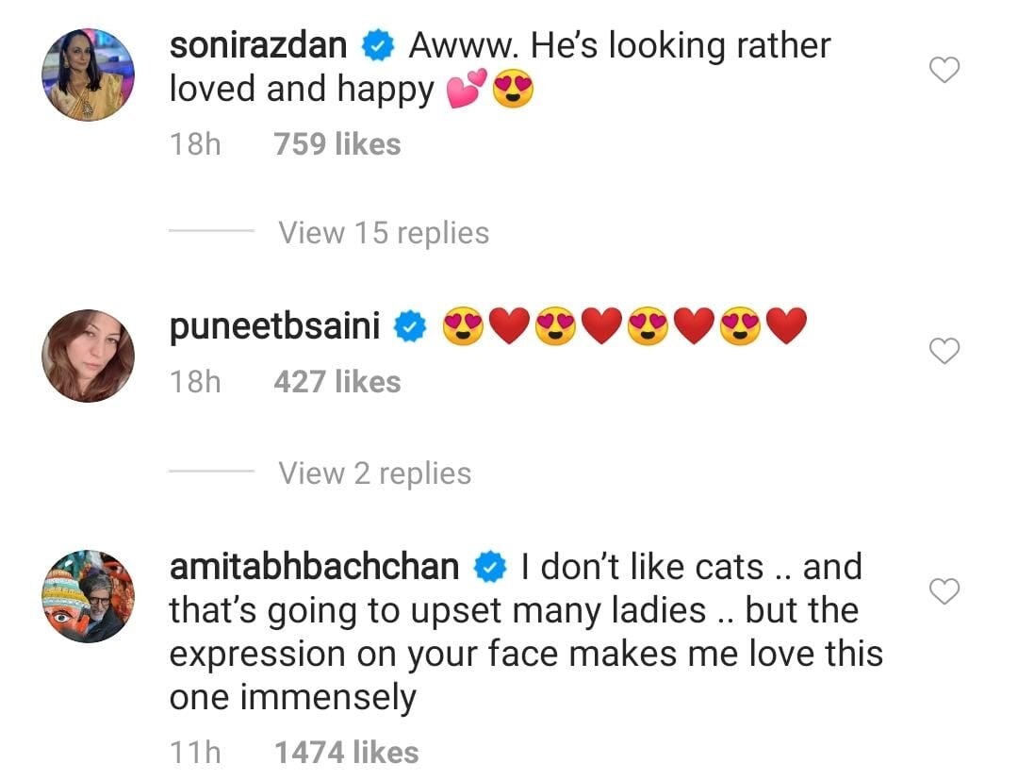Click the 18h timestamp under puneetbsaini's comment
Viewport: 1018px width, 780px height.
tap(194, 382)
